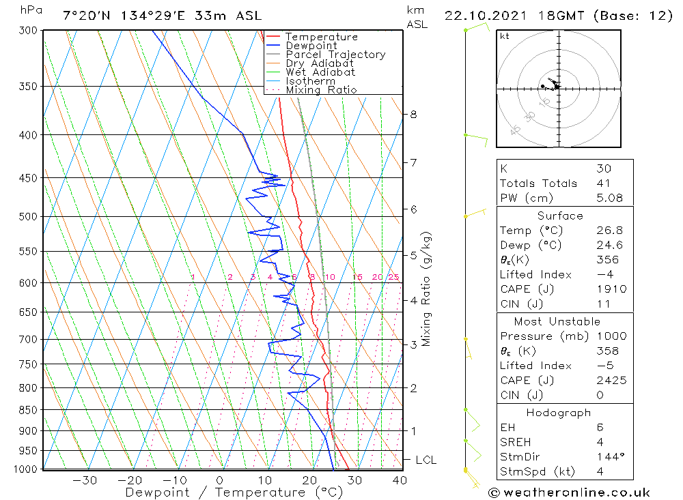The image size is (683, 500).
Task: Click the Surface Temp value 26.8
Action: (x=609, y=230)
